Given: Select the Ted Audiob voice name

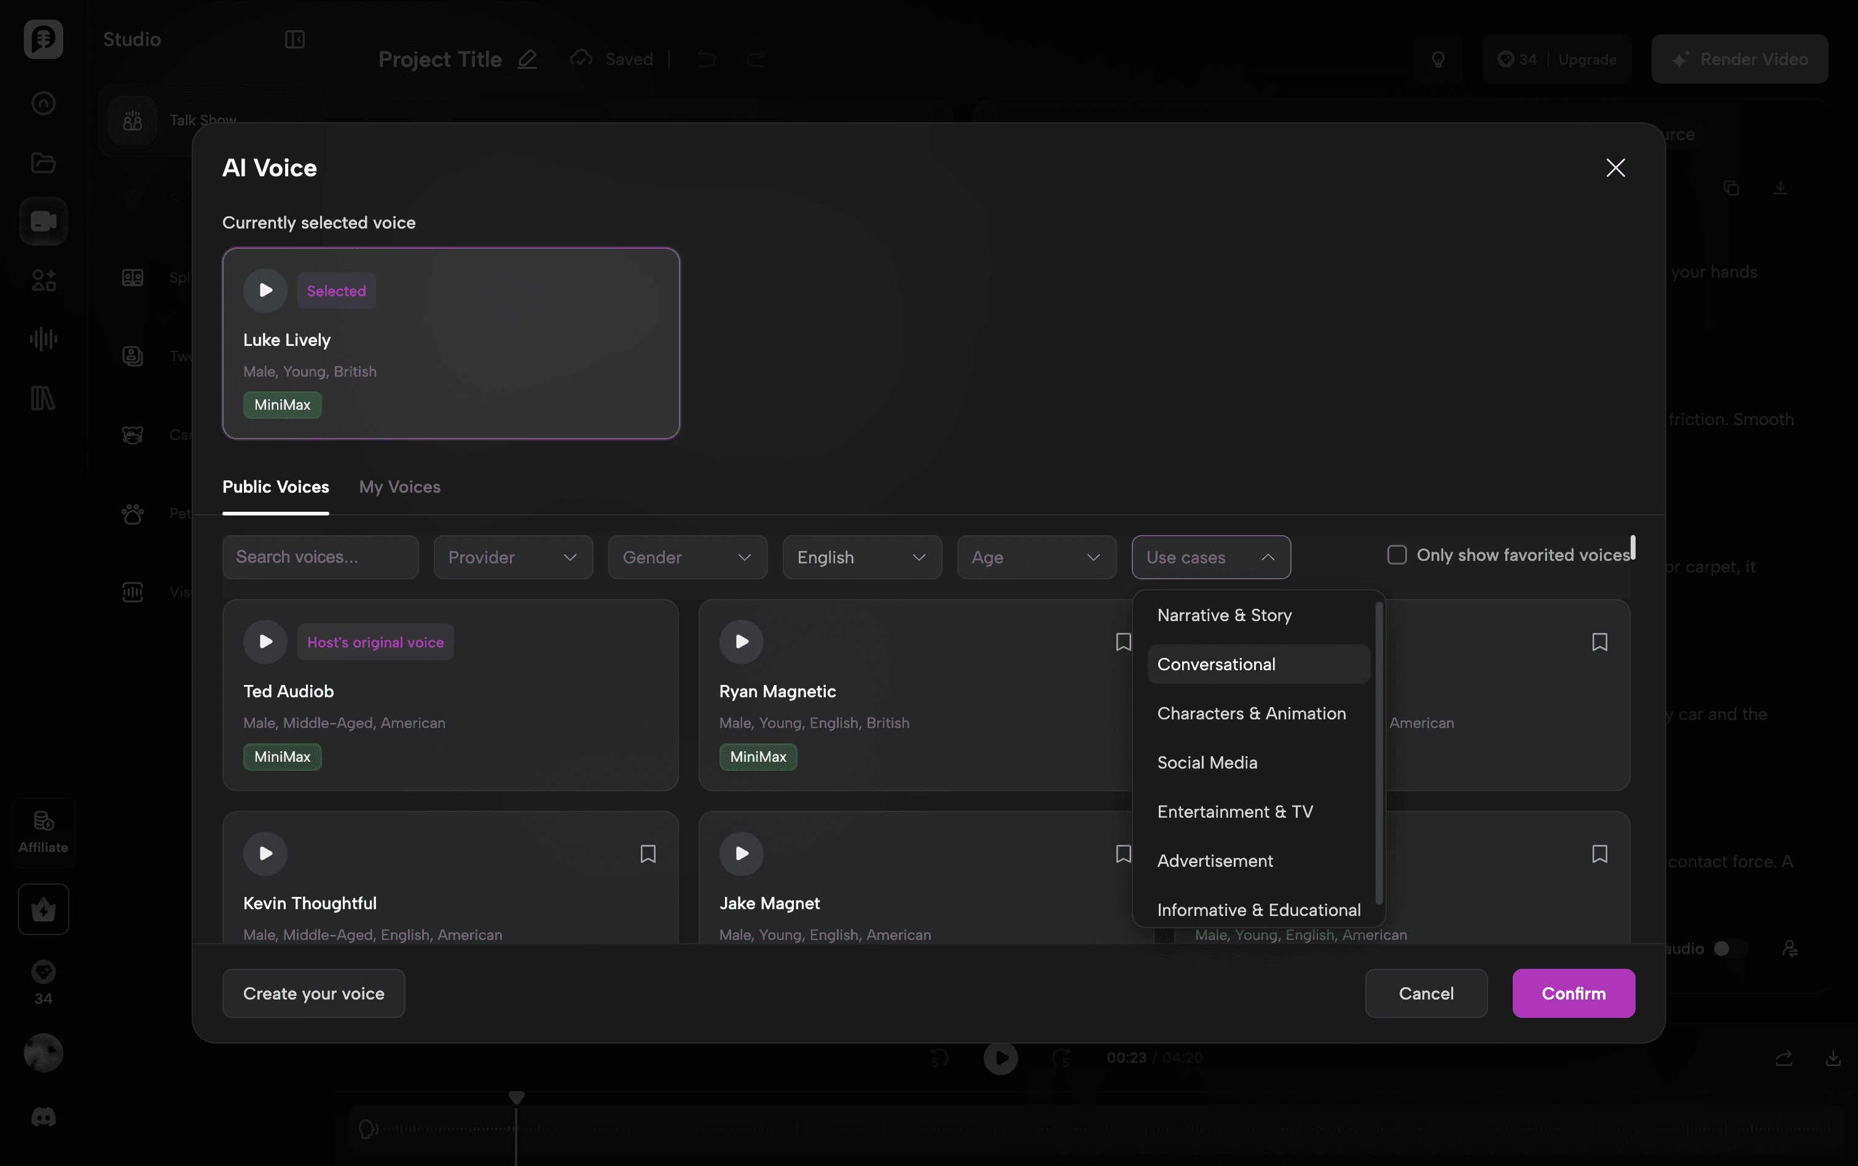Looking at the screenshot, I should point(288,692).
